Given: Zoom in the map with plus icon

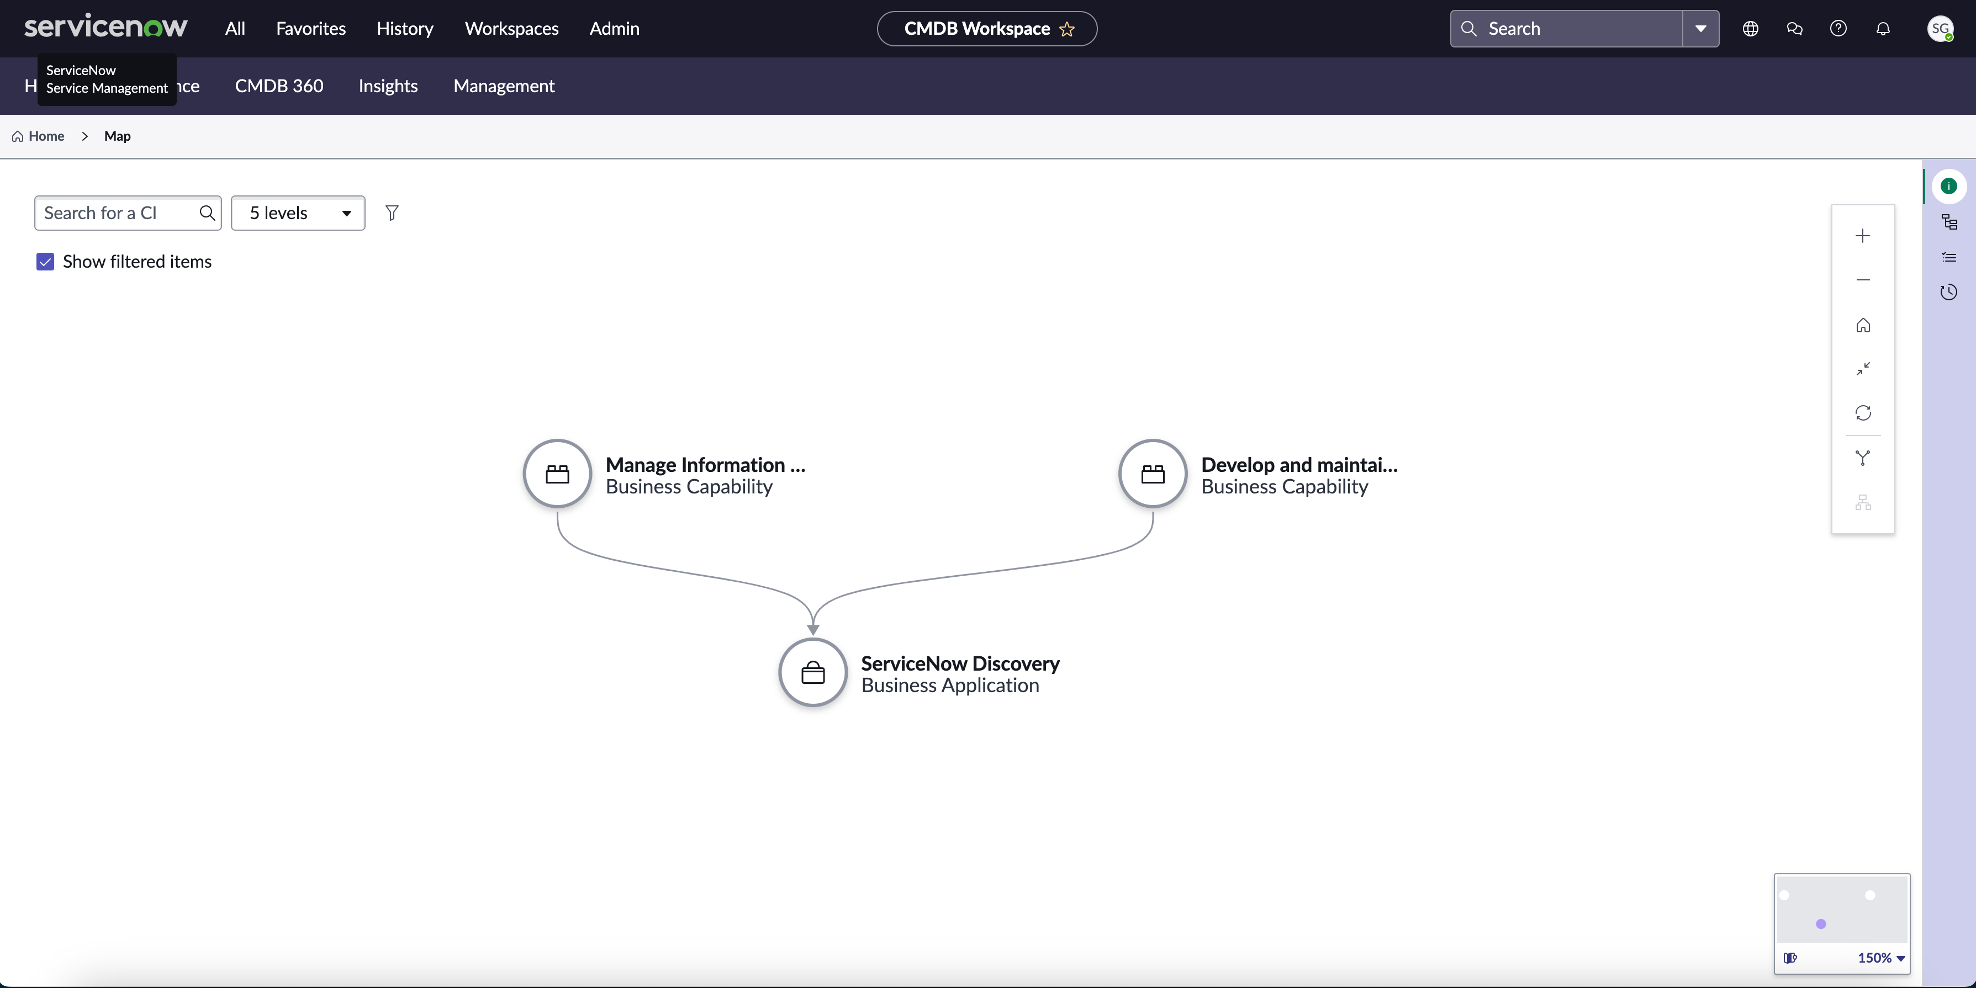Looking at the screenshot, I should (x=1862, y=235).
